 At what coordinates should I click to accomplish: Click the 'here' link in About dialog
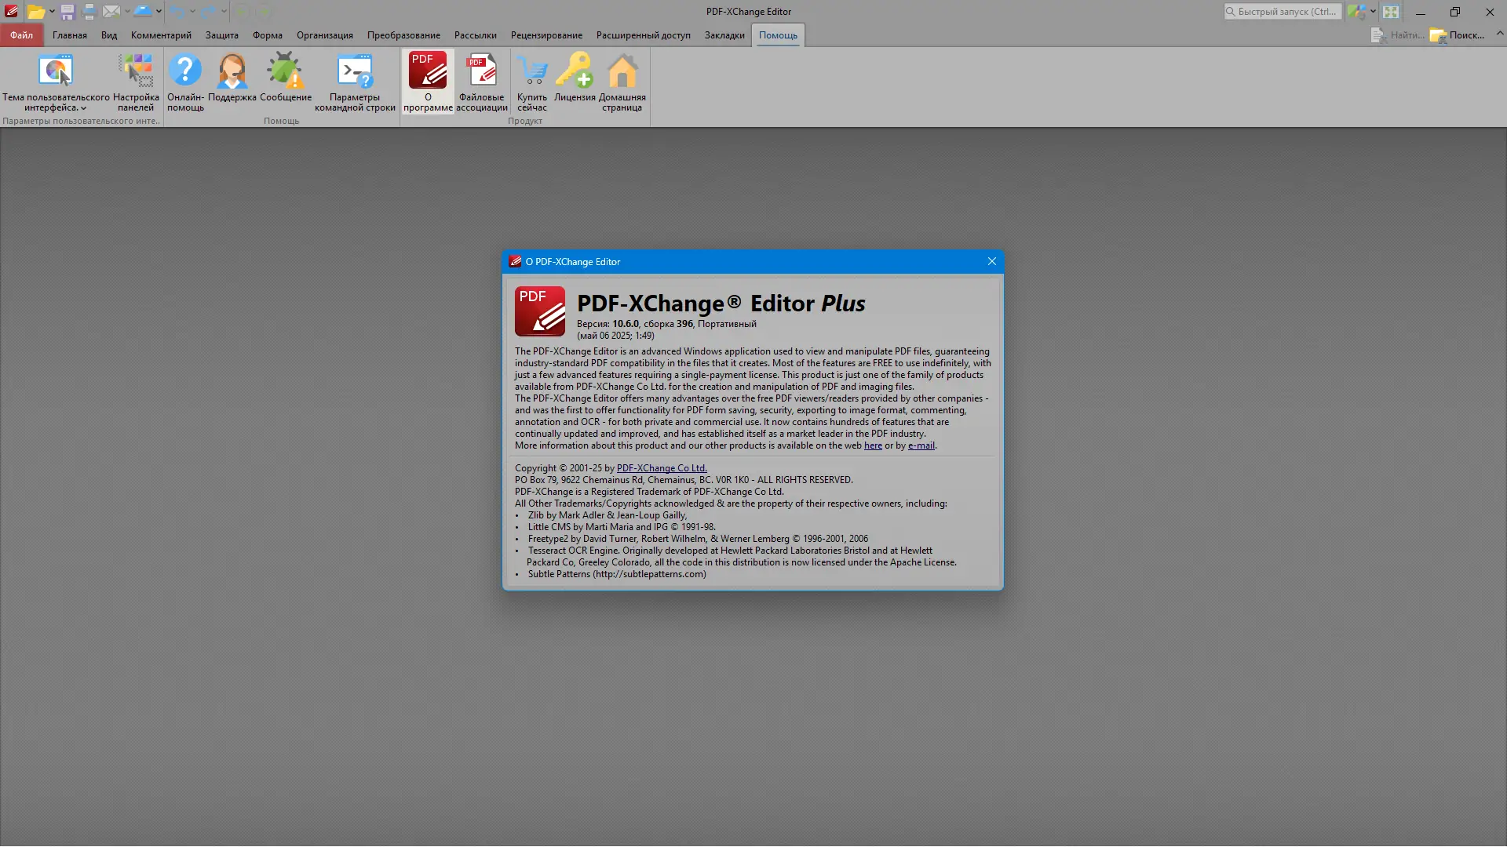(x=873, y=445)
